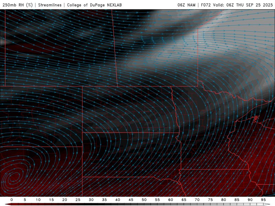This screenshot has width=275, height=206.
Task: Click the '55' value on the color scale
Action: (x=157, y=200)
